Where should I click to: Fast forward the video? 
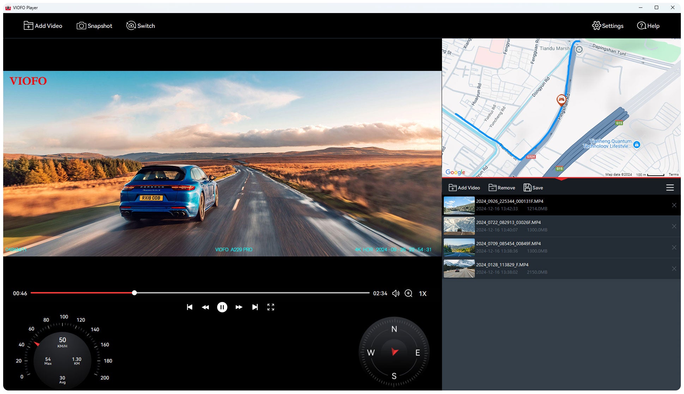click(239, 307)
